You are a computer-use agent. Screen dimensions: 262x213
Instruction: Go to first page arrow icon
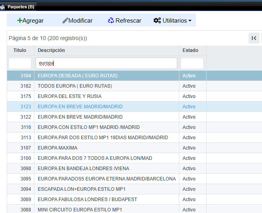254,38
